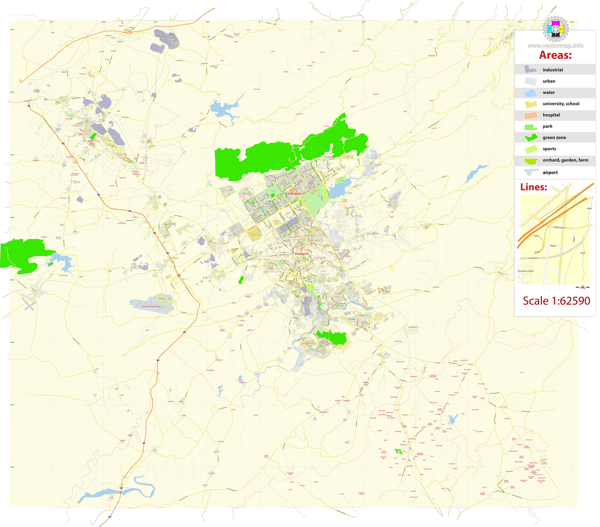The height and width of the screenshot is (527, 600).
Task: Click the hospital swatch in the legend
Action: coord(531,115)
